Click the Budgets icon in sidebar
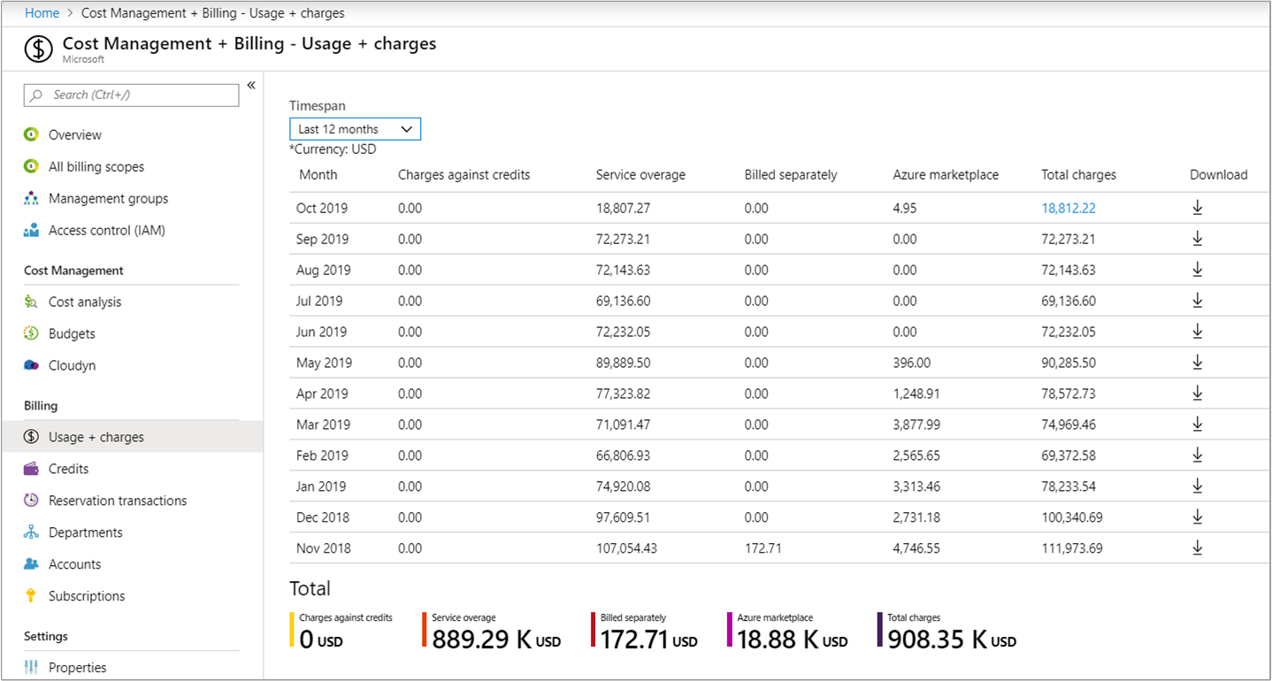 tap(31, 333)
